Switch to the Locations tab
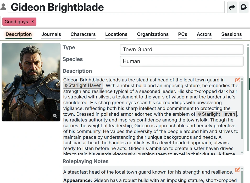Viewport: 250px width, 183px height. pos(116,34)
